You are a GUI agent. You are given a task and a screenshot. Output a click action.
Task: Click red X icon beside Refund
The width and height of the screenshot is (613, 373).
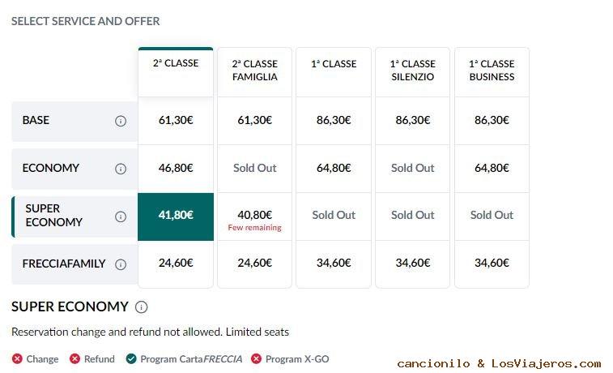pyautogui.click(x=74, y=358)
